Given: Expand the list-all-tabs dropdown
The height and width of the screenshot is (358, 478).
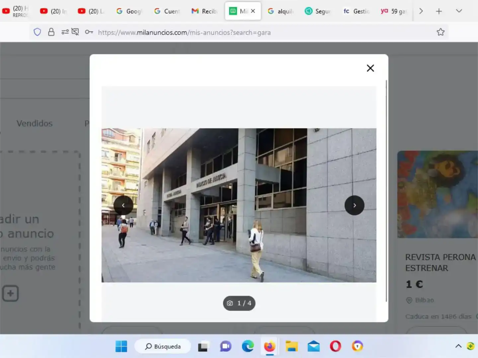Looking at the screenshot, I should [459, 11].
